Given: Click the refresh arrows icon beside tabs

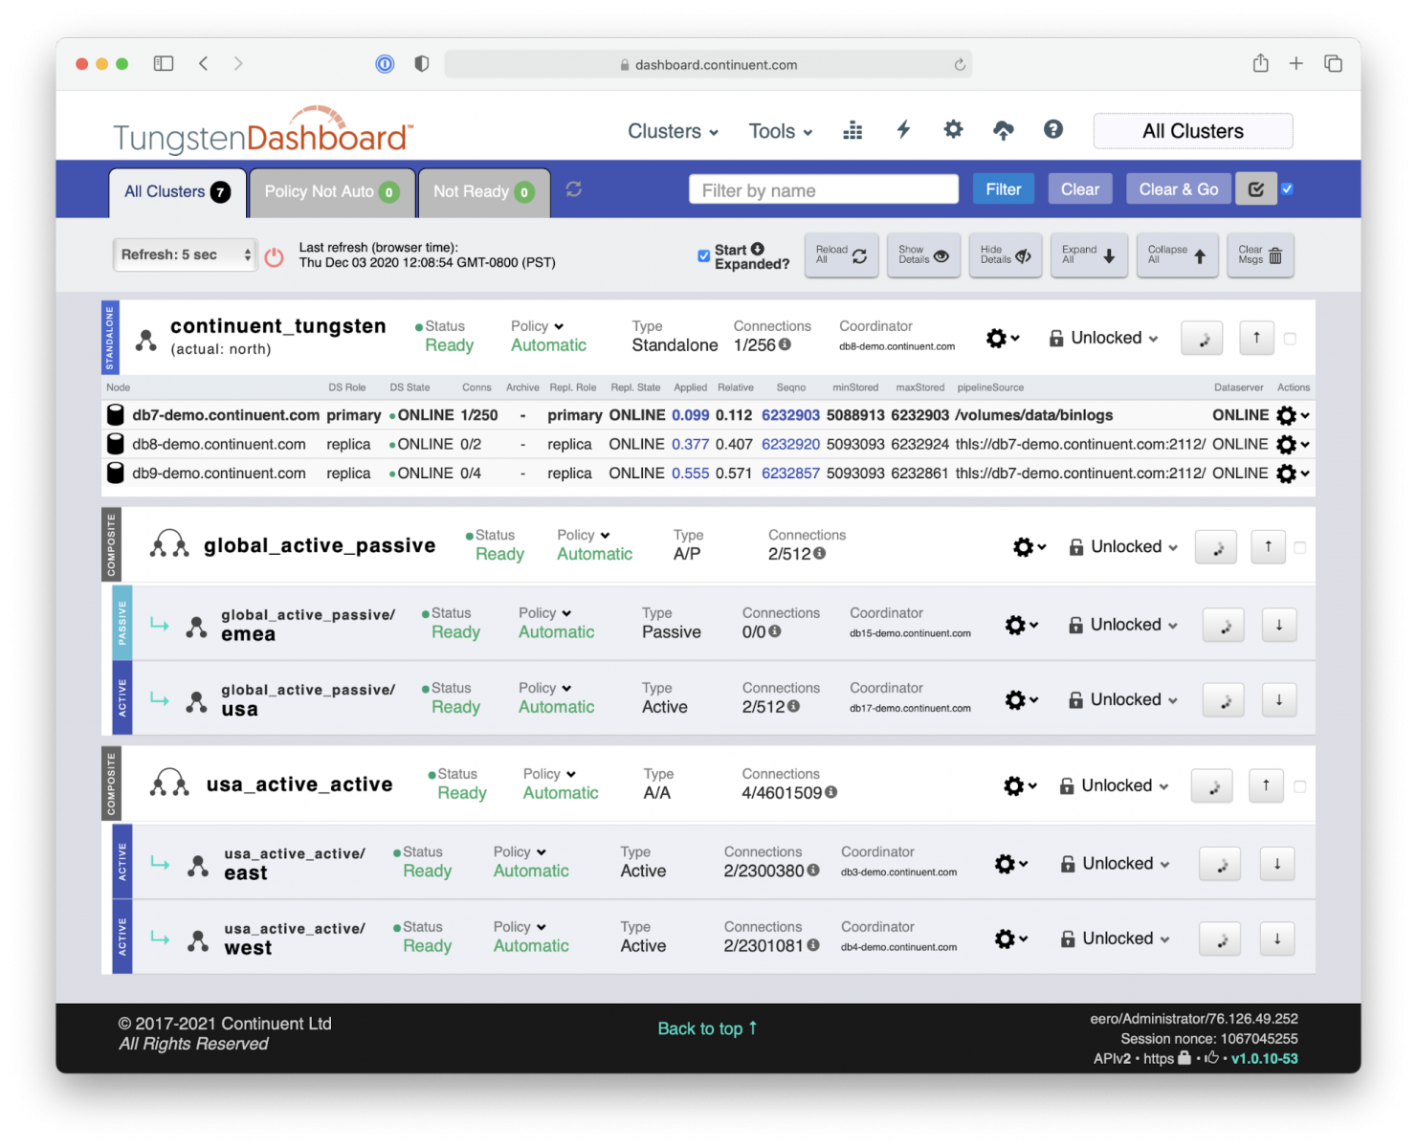Looking at the screenshot, I should [574, 189].
